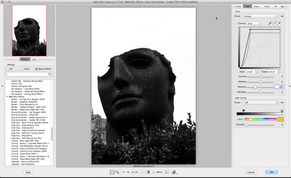Select the dark blue shadow color stop
291x178 pixels.
click(244, 110)
